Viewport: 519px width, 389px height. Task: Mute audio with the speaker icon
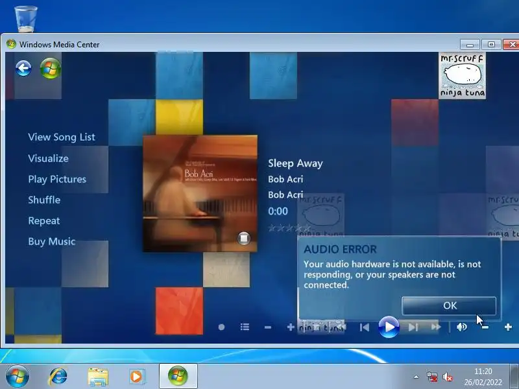coord(462,327)
